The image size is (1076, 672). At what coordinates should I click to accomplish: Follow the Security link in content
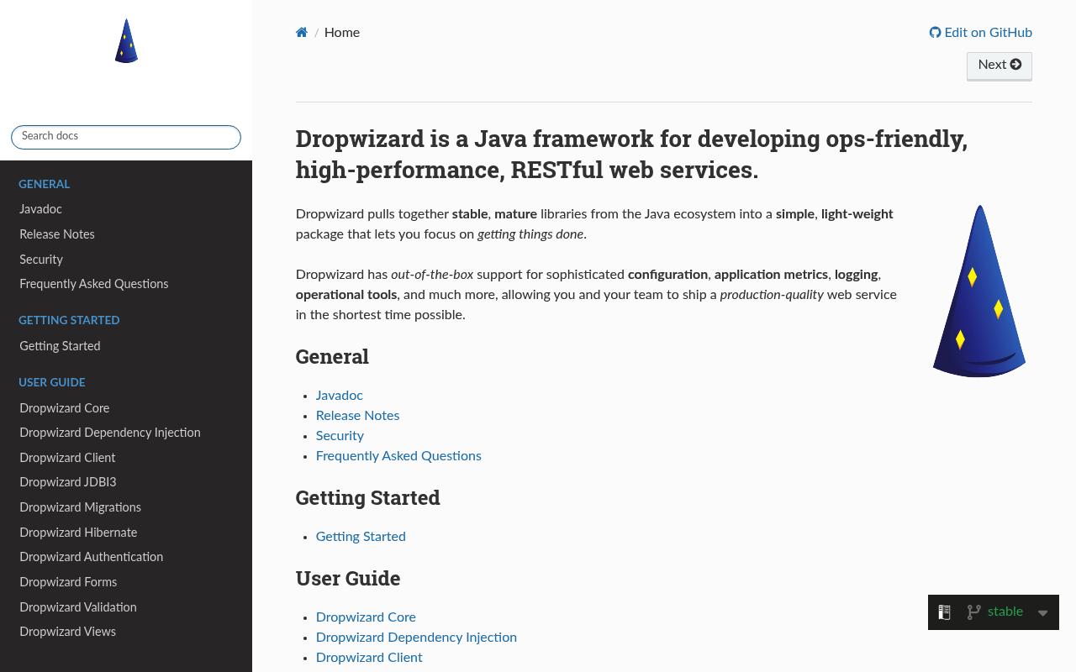tap(340, 436)
